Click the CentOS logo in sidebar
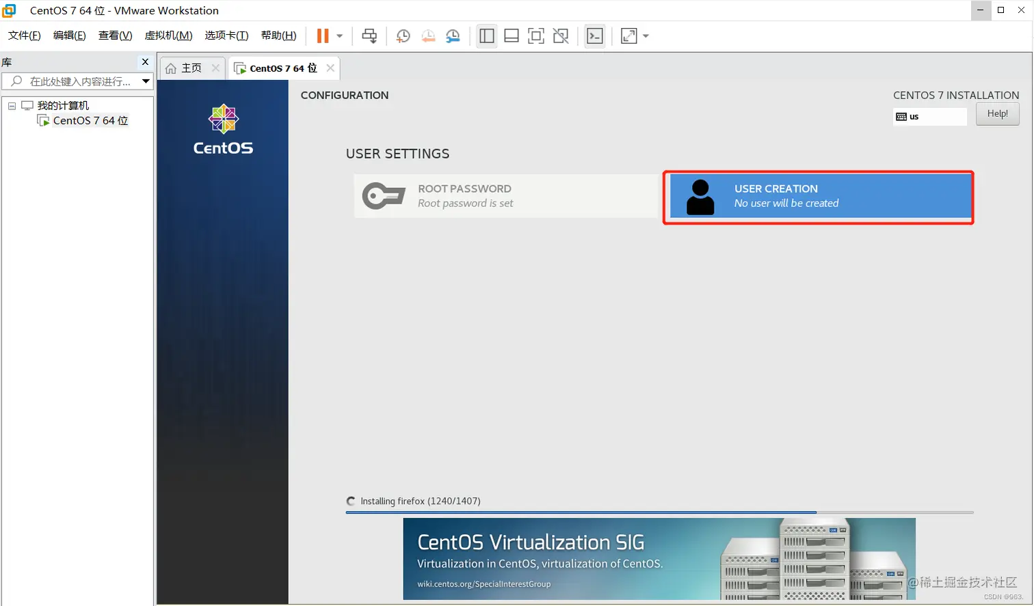The height and width of the screenshot is (606, 1034). coord(223,130)
